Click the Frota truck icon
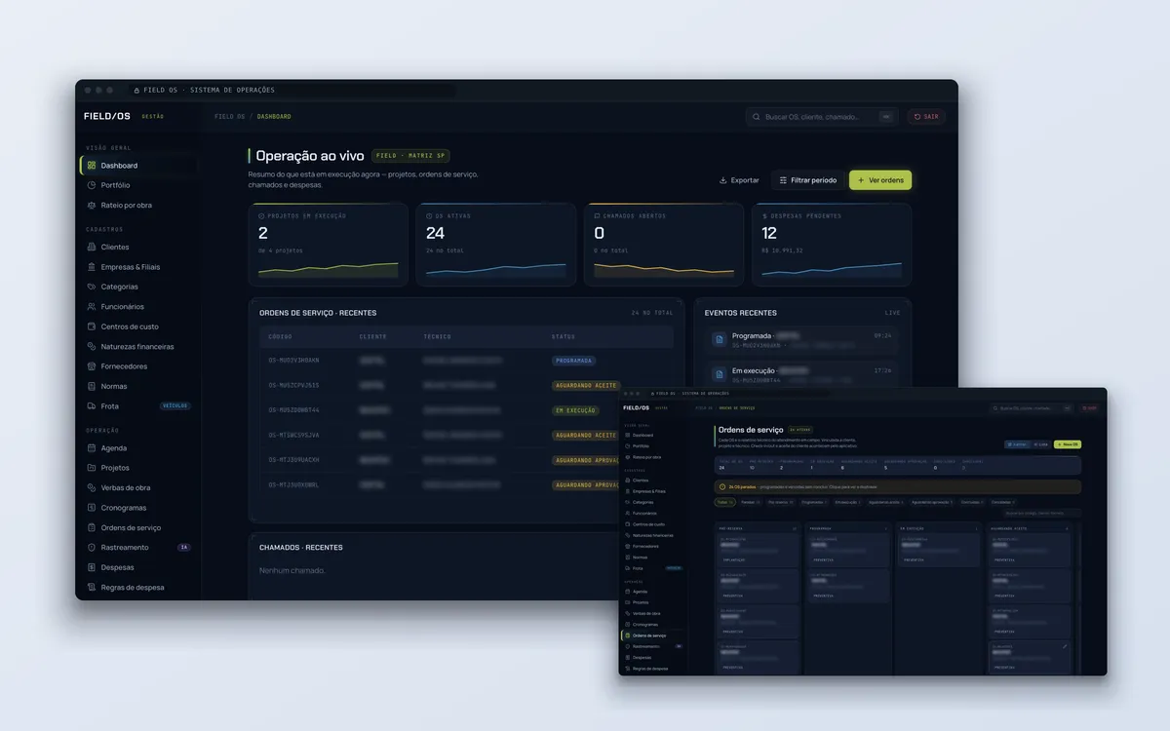The width and height of the screenshot is (1170, 731). pyautogui.click(x=91, y=406)
